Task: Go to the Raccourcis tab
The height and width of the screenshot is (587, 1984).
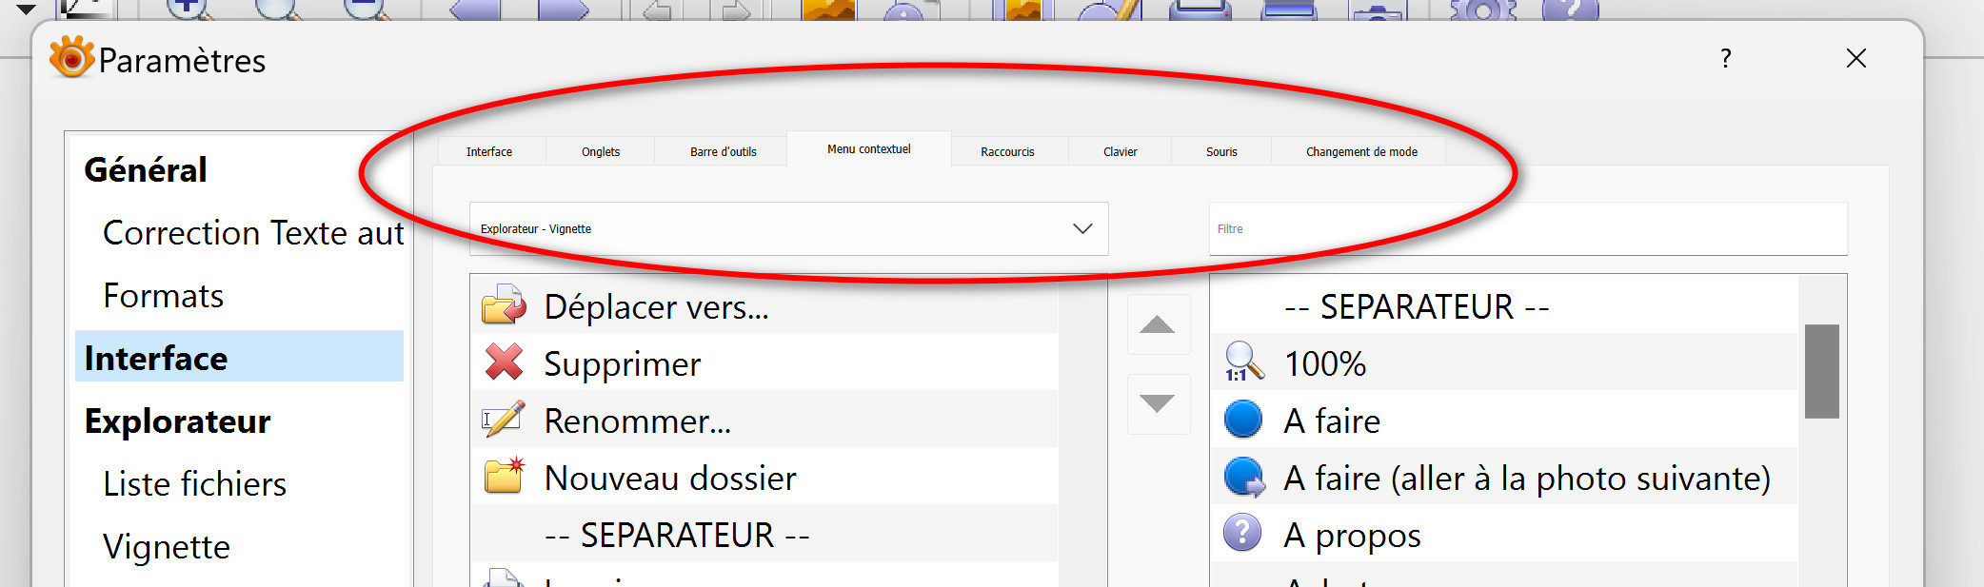Action: [1007, 152]
